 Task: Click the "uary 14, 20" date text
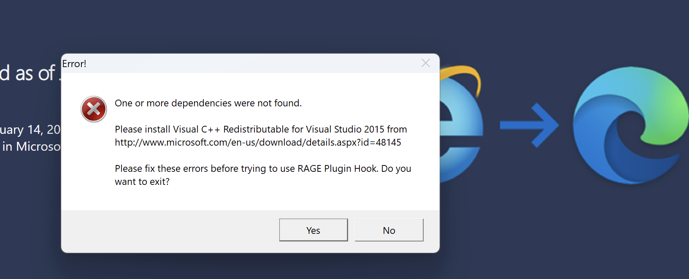point(30,130)
